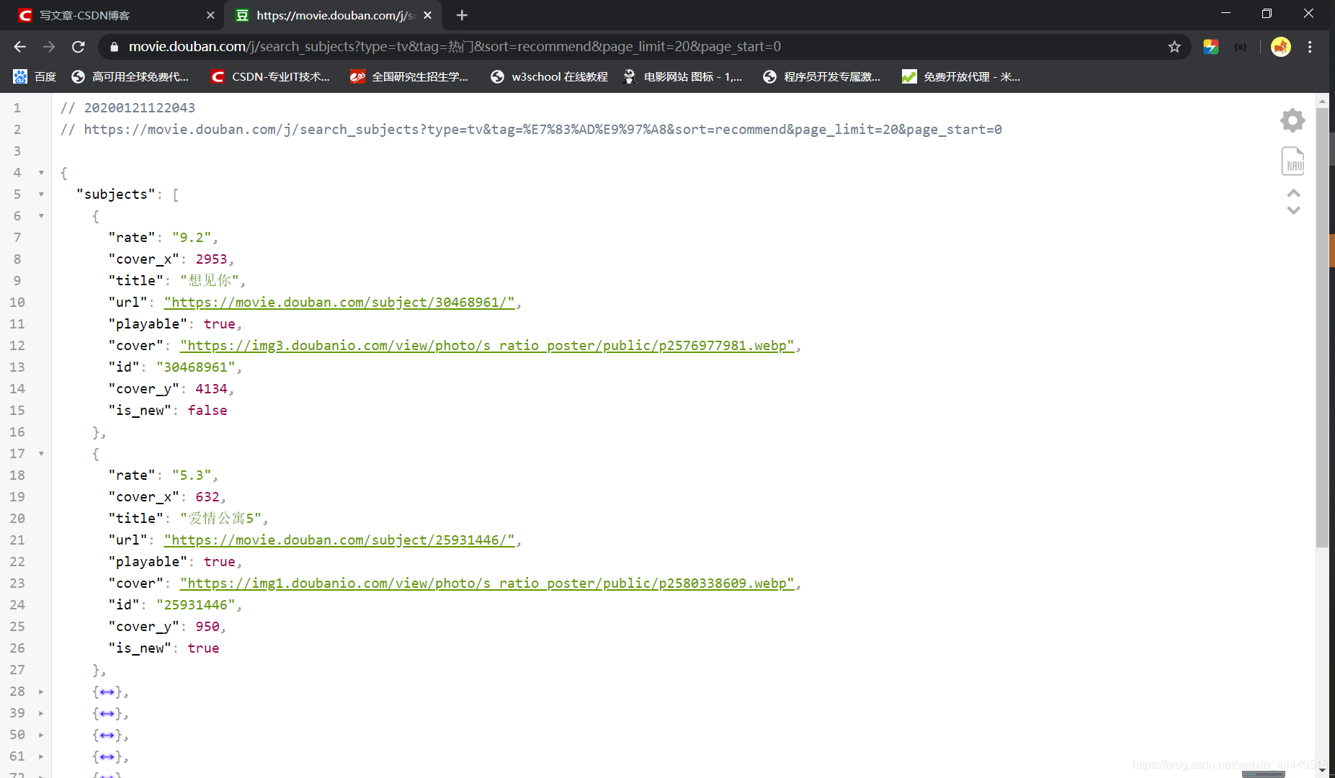Open the colorful extension icon in toolbar

click(1210, 47)
